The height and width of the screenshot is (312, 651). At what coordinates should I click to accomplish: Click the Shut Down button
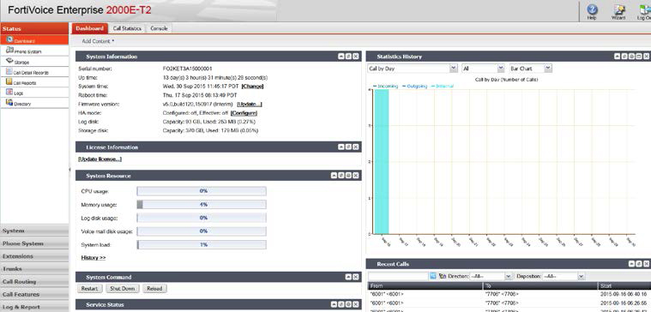pos(122,288)
